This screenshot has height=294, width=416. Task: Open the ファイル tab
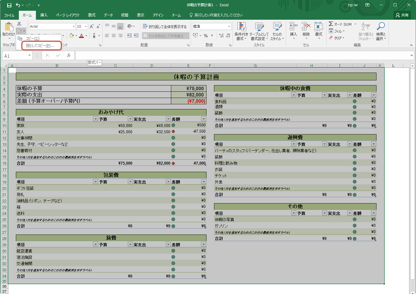coord(9,15)
